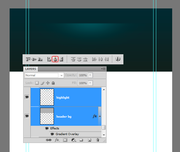Screen dimensions: 180x152
Task: Create a new layer
Action: pos(89,140)
